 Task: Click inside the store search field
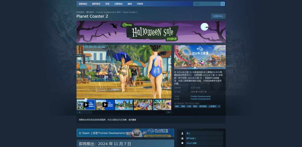coord(207,4)
